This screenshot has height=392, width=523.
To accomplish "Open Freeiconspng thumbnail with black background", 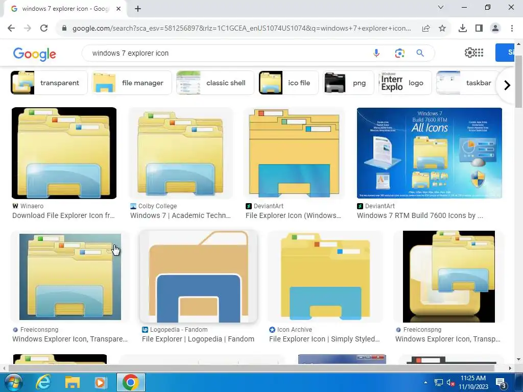I will pos(448,276).
